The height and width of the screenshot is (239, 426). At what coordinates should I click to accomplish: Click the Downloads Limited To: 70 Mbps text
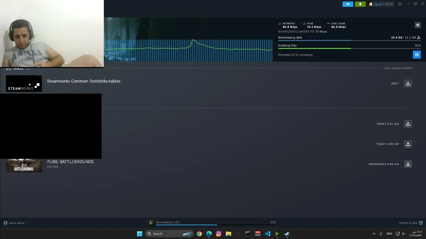[x=303, y=32]
